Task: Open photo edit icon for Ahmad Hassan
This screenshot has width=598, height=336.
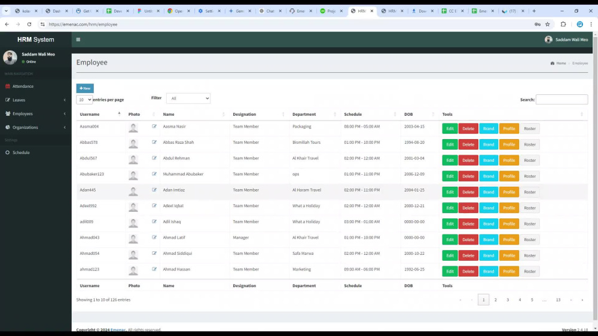Action: tap(154, 269)
